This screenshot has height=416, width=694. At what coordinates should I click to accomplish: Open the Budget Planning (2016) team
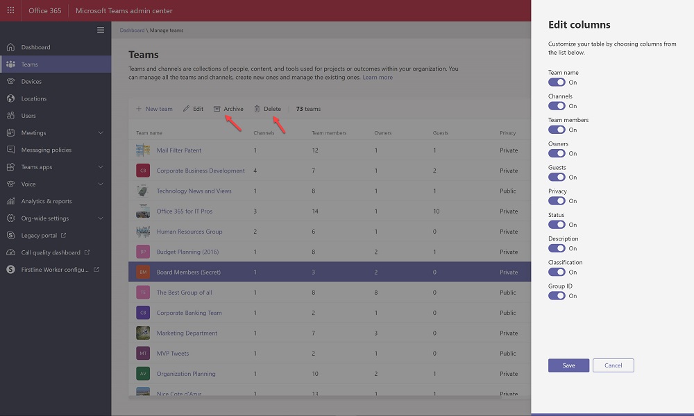click(x=187, y=252)
